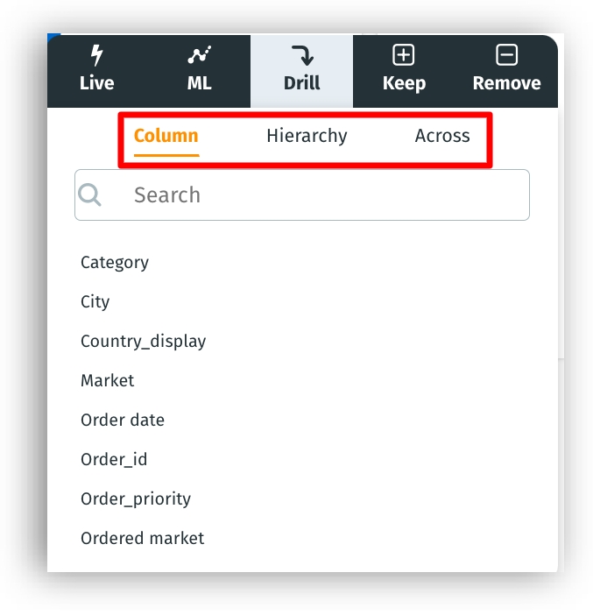Viewport: 593px width, 615px height.
Task: Switch to the Column tab
Action: 166,136
